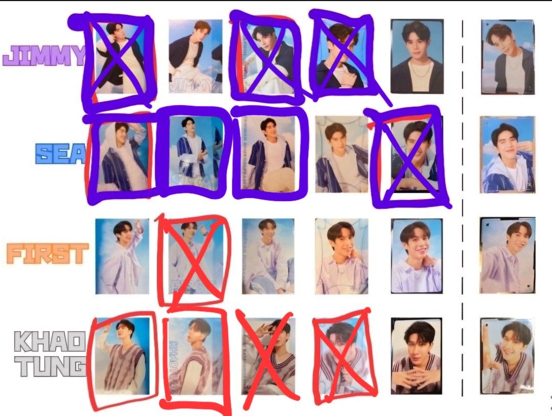Select Sea's second boxed card with SEA text

click(195, 154)
